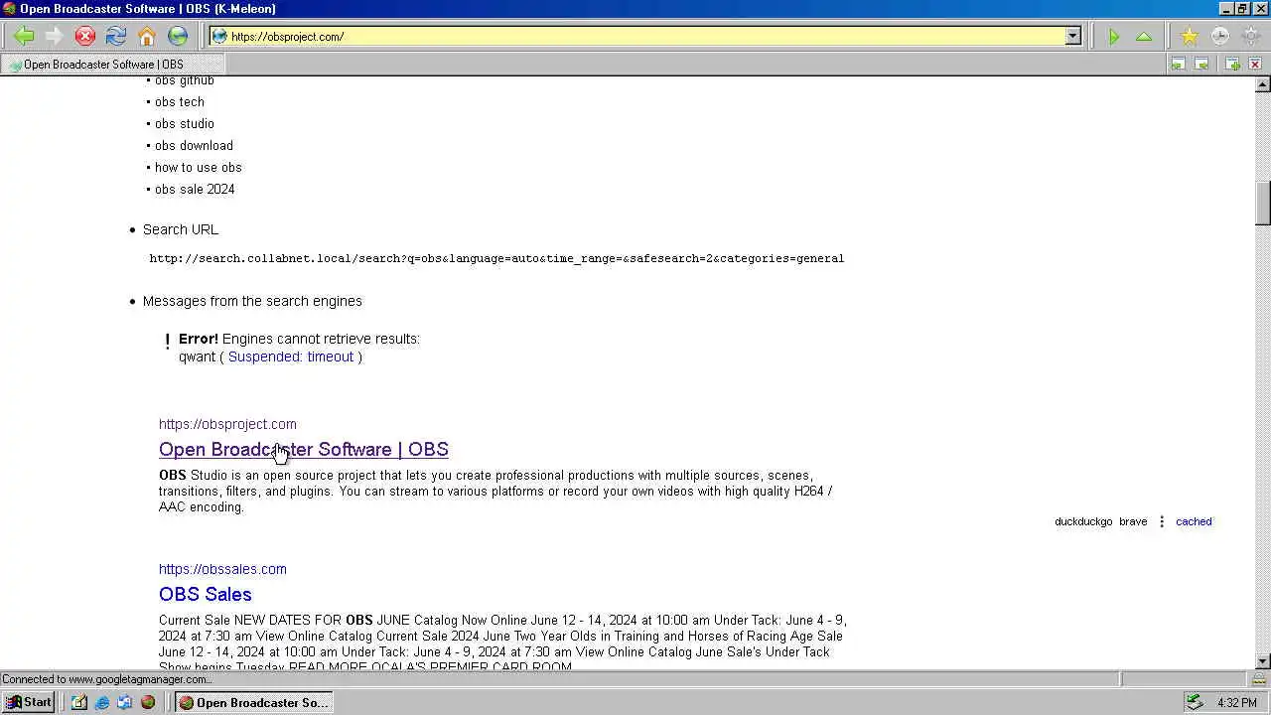The height and width of the screenshot is (715, 1271).
Task: Select the Open Broadcaster Software | OBS tab
Action: pos(113,65)
